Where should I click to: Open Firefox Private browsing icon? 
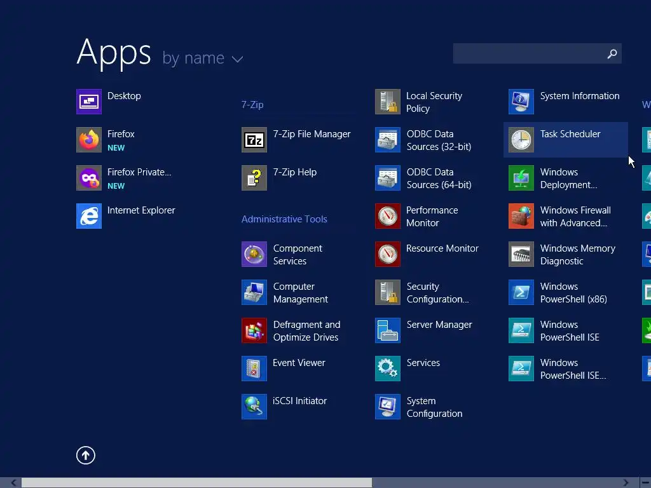(89, 178)
